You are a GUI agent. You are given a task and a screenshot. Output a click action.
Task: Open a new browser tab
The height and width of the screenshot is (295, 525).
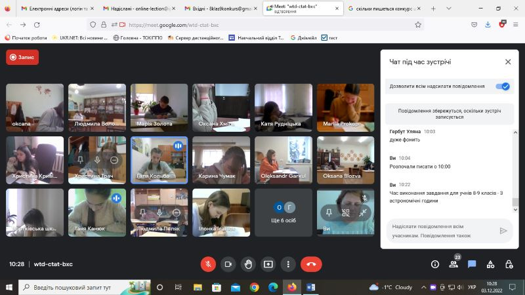[433, 9]
